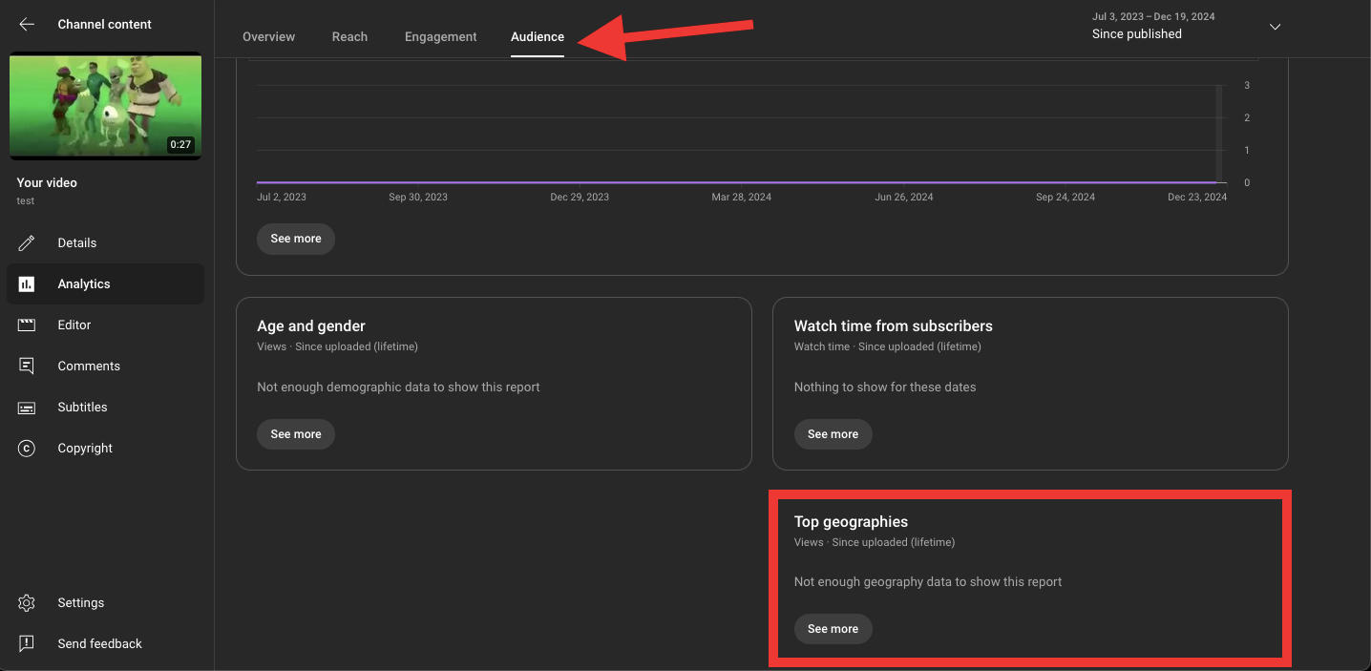Click the Jul 2, 2023 axis label
The image size is (1371, 671).
282,197
